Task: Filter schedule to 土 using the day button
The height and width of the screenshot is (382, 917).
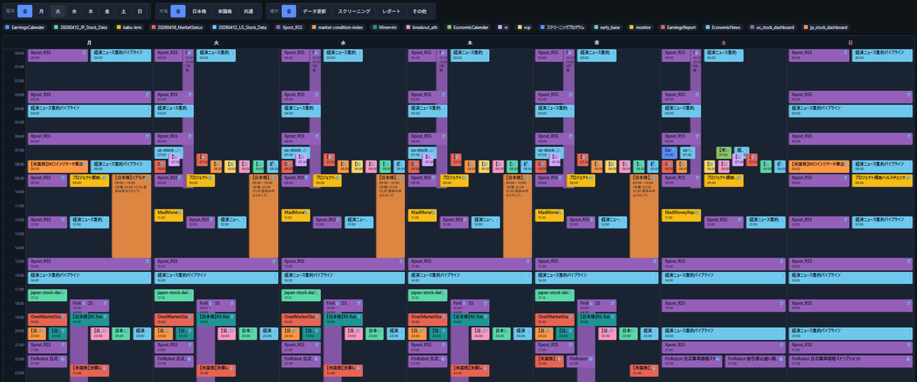Action: pyautogui.click(x=122, y=12)
